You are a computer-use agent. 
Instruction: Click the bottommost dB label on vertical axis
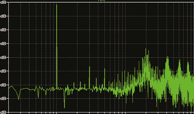[4, 112]
